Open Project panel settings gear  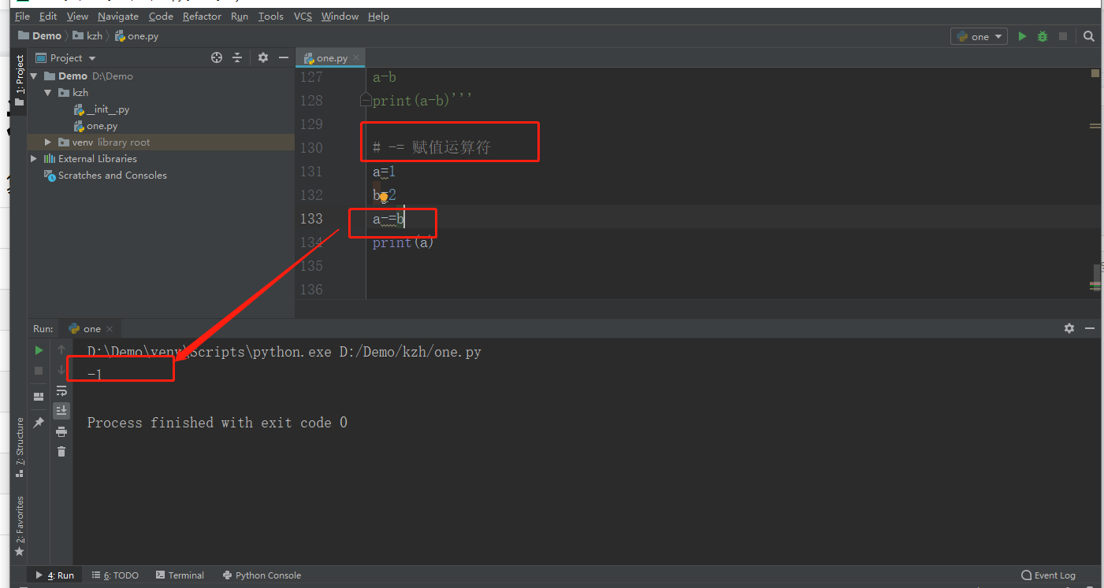262,57
